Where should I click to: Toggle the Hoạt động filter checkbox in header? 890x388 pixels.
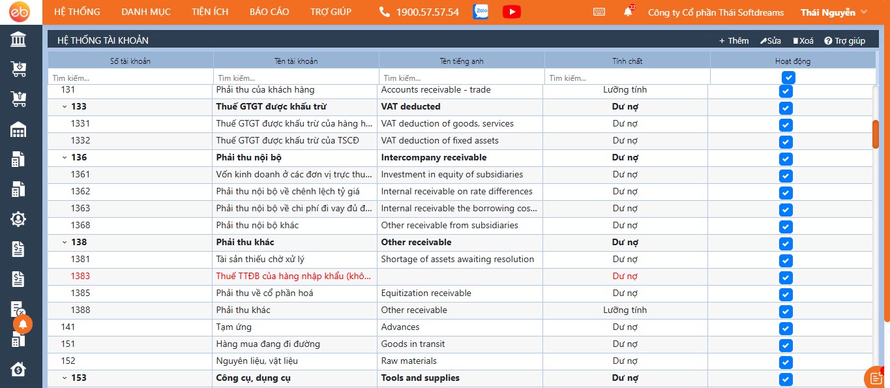click(x=789, y=78)
